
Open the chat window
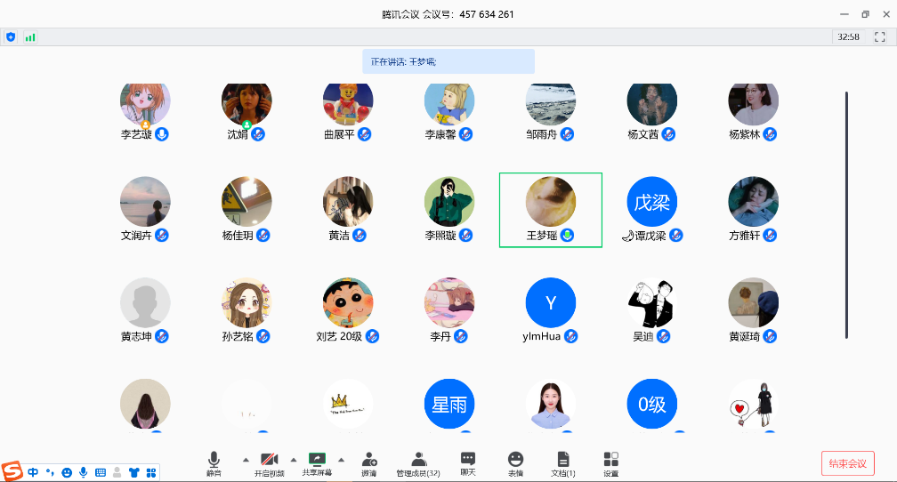point(468,462)
